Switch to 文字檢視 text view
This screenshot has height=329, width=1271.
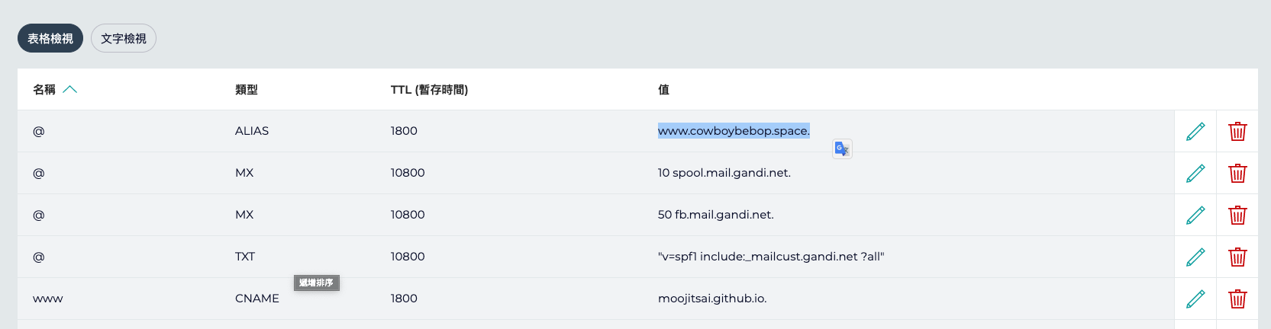(x=124, y=38)
